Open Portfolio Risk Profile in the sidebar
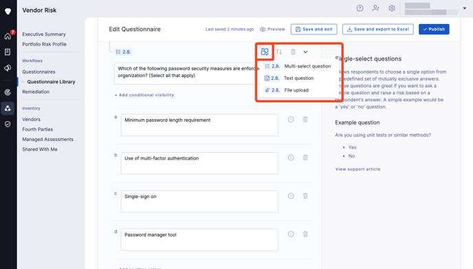473x269 pixels. pos(44,44)
